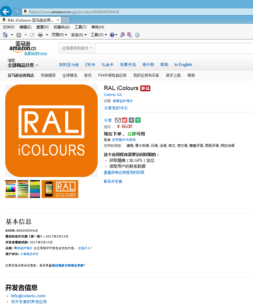Click the browser Back arrow button
Image resolution: width=253 pixels, height=305 pixels.
[6, 12]
